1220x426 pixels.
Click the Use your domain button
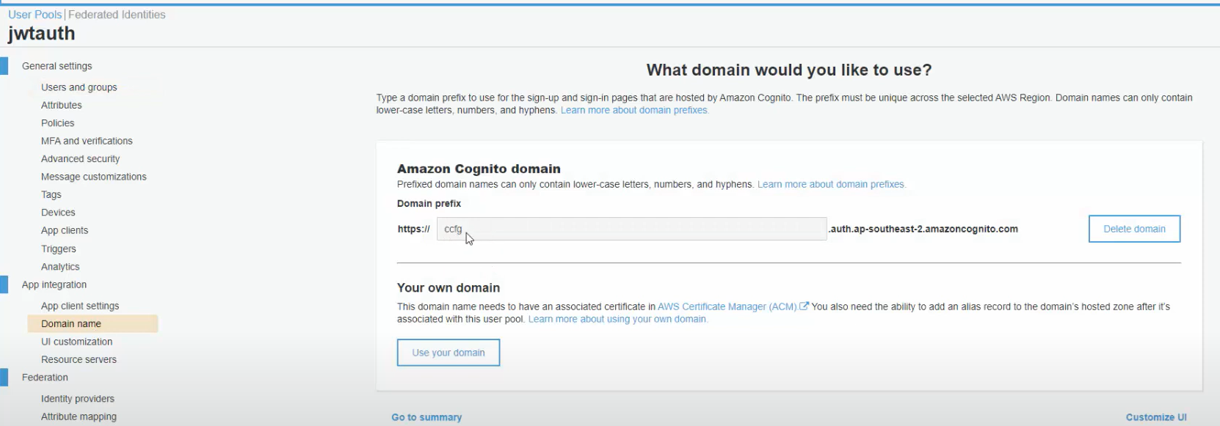click(449, 353)
